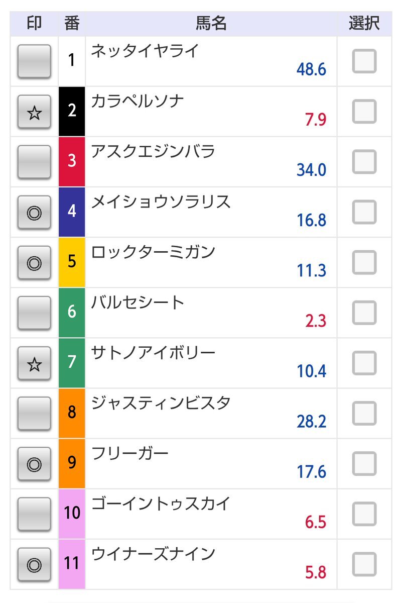Enable the checkbox for ゴーイントゥスカイ
Viewport: 402px width, 603px height.
click(364, 514)
